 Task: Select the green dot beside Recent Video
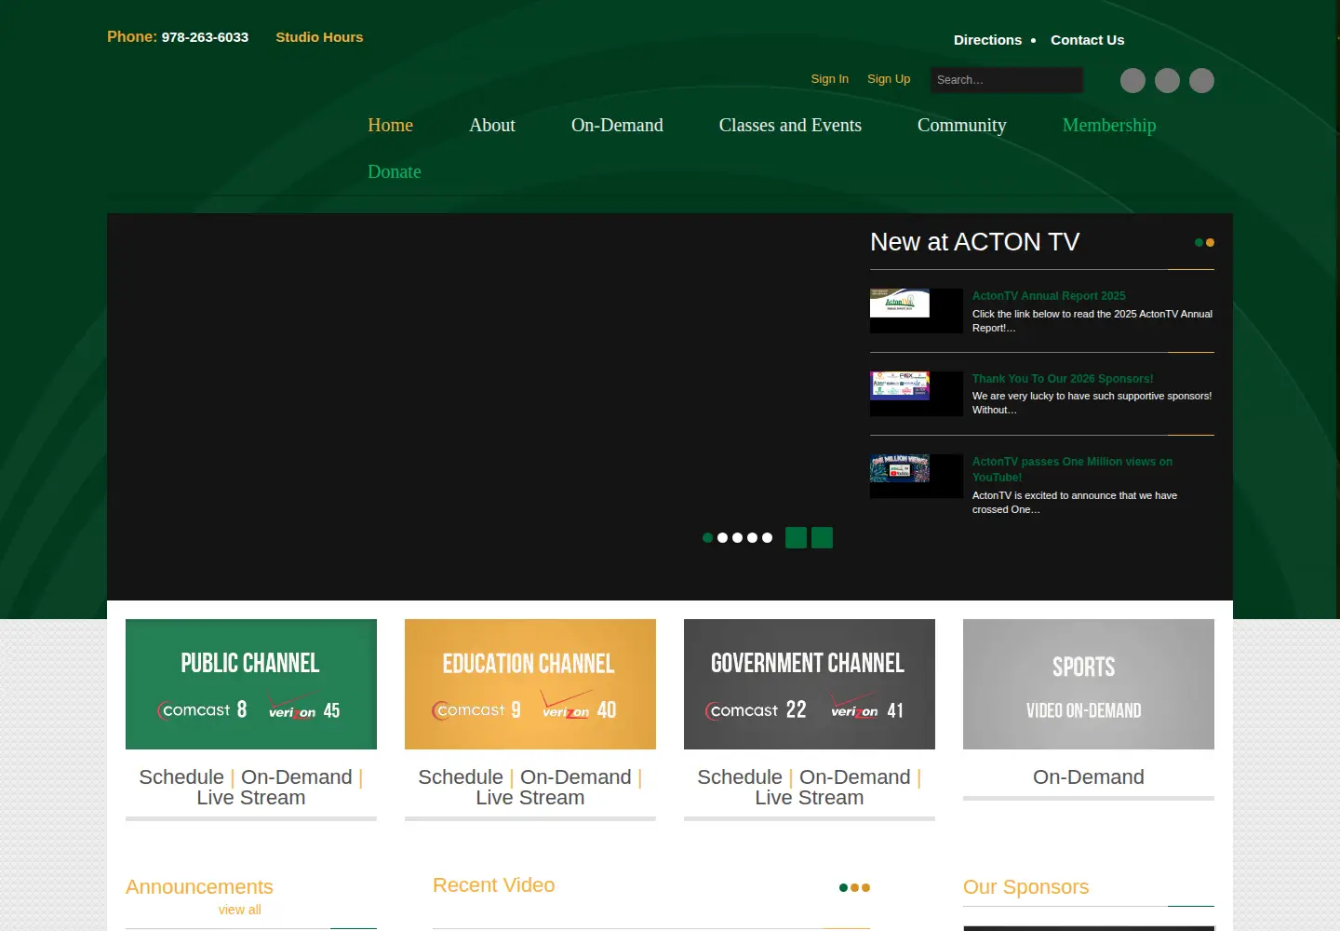pyautogui.click(x=843, y=887)
